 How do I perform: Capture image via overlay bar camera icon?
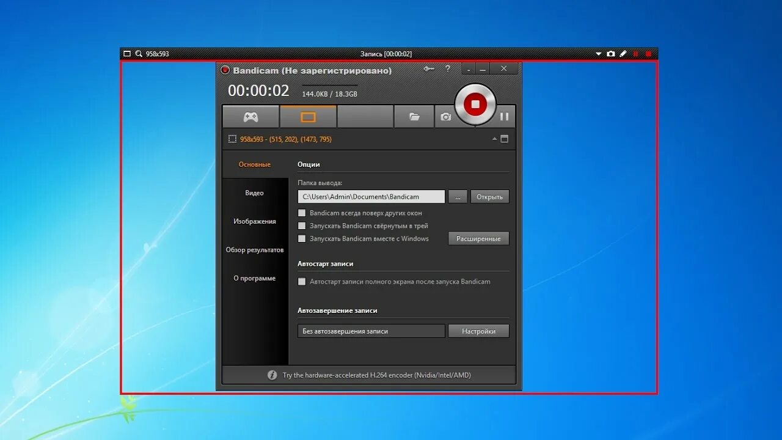611,54
